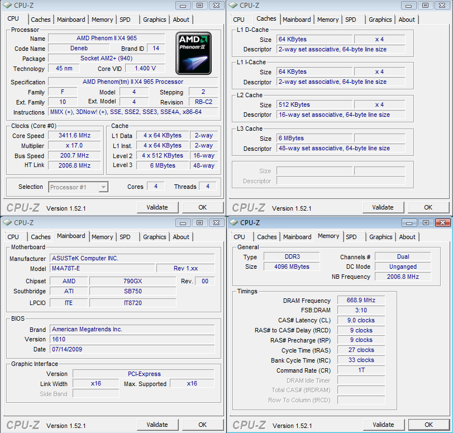The width and height of the screenshot is (453, 433).
Task: Open the Processor #1 selection dropdown
Action: coord(78,187)
